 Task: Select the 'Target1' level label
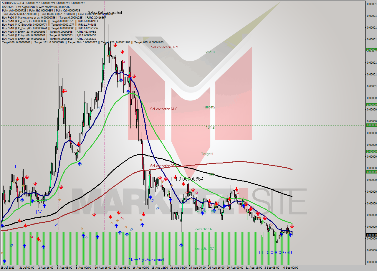[207, 154]
